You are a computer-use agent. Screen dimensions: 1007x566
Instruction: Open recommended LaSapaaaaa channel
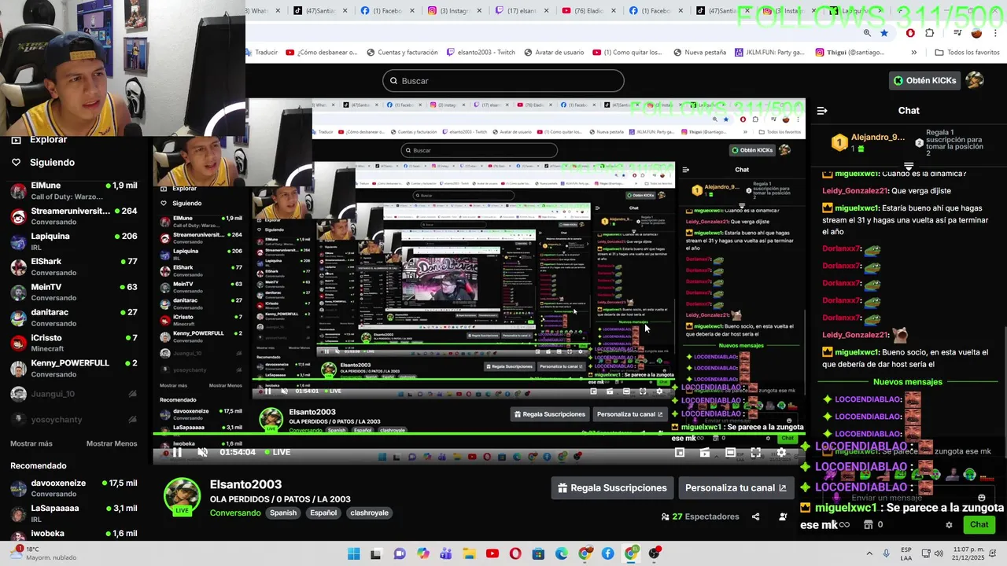coord(75,513)
